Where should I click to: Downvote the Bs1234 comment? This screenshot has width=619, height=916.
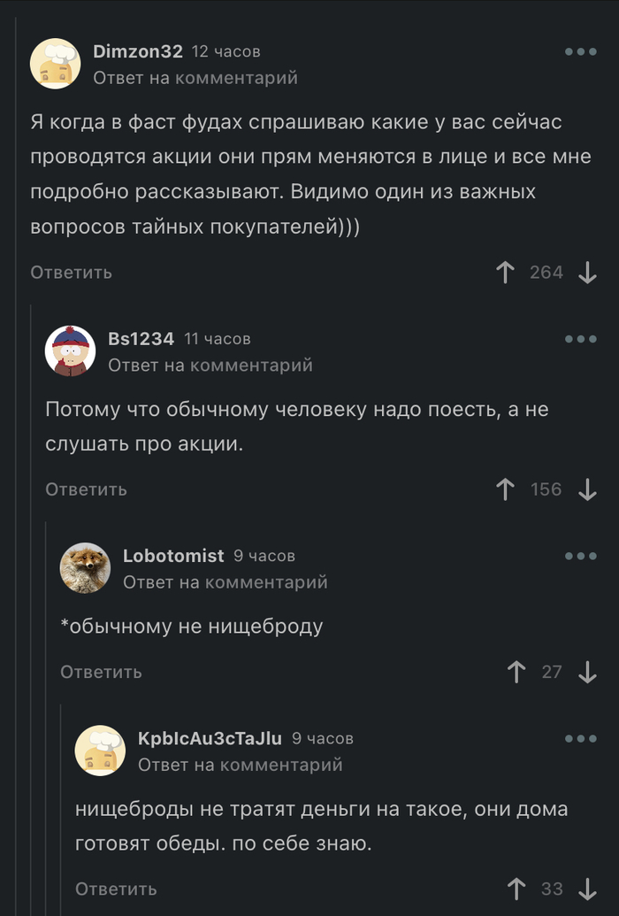point(587,489)
